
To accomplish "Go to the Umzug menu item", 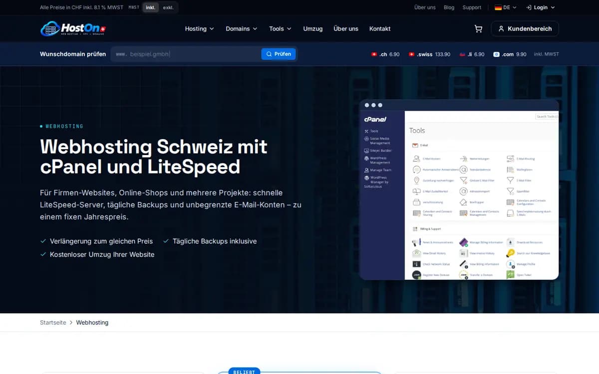I will coord(312,29).
